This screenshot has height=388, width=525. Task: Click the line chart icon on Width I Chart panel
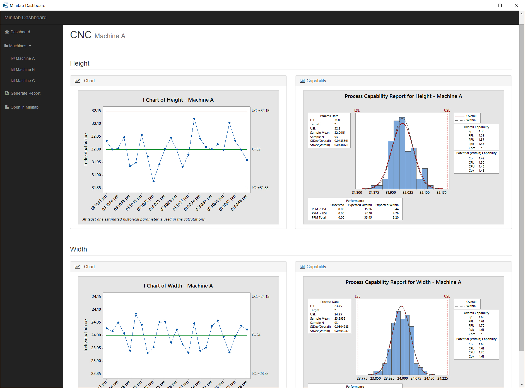click(77, 267)
